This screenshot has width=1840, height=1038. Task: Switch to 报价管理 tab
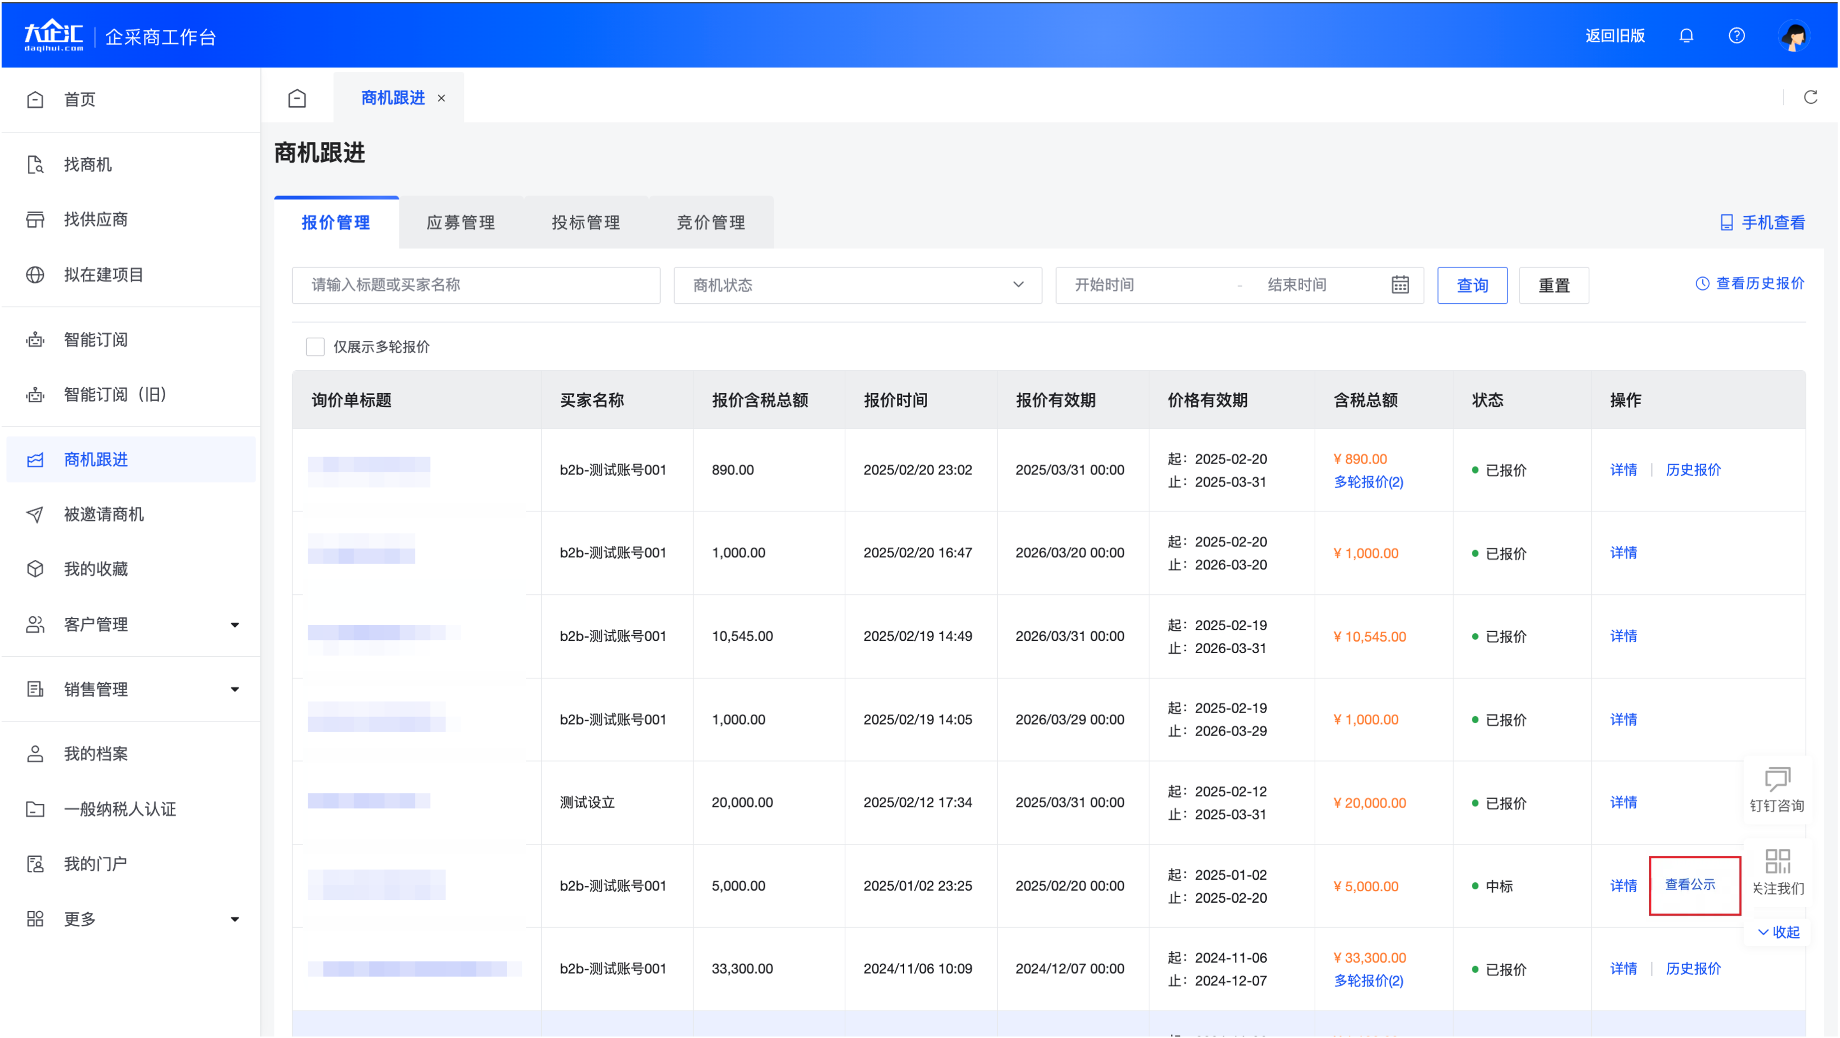click(x=336, y=223)
